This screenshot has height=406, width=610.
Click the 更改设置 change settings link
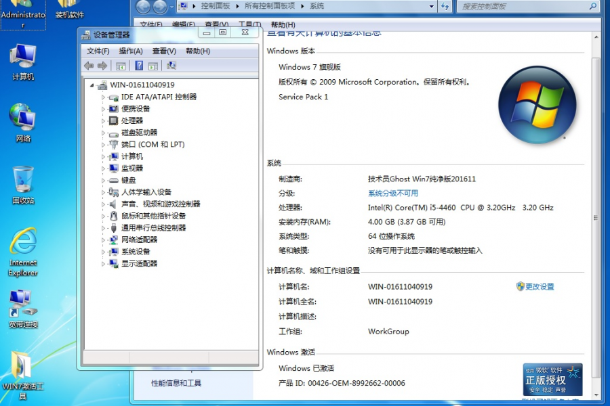[540, 287]
